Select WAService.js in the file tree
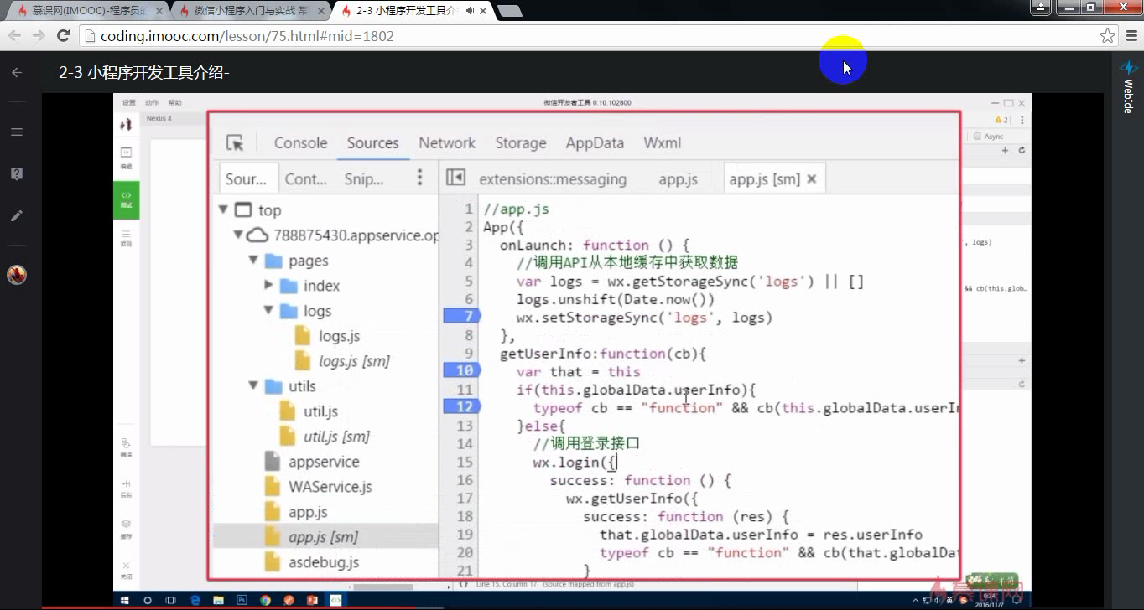This screenshot has height=610, width=1144. (330, 487)
